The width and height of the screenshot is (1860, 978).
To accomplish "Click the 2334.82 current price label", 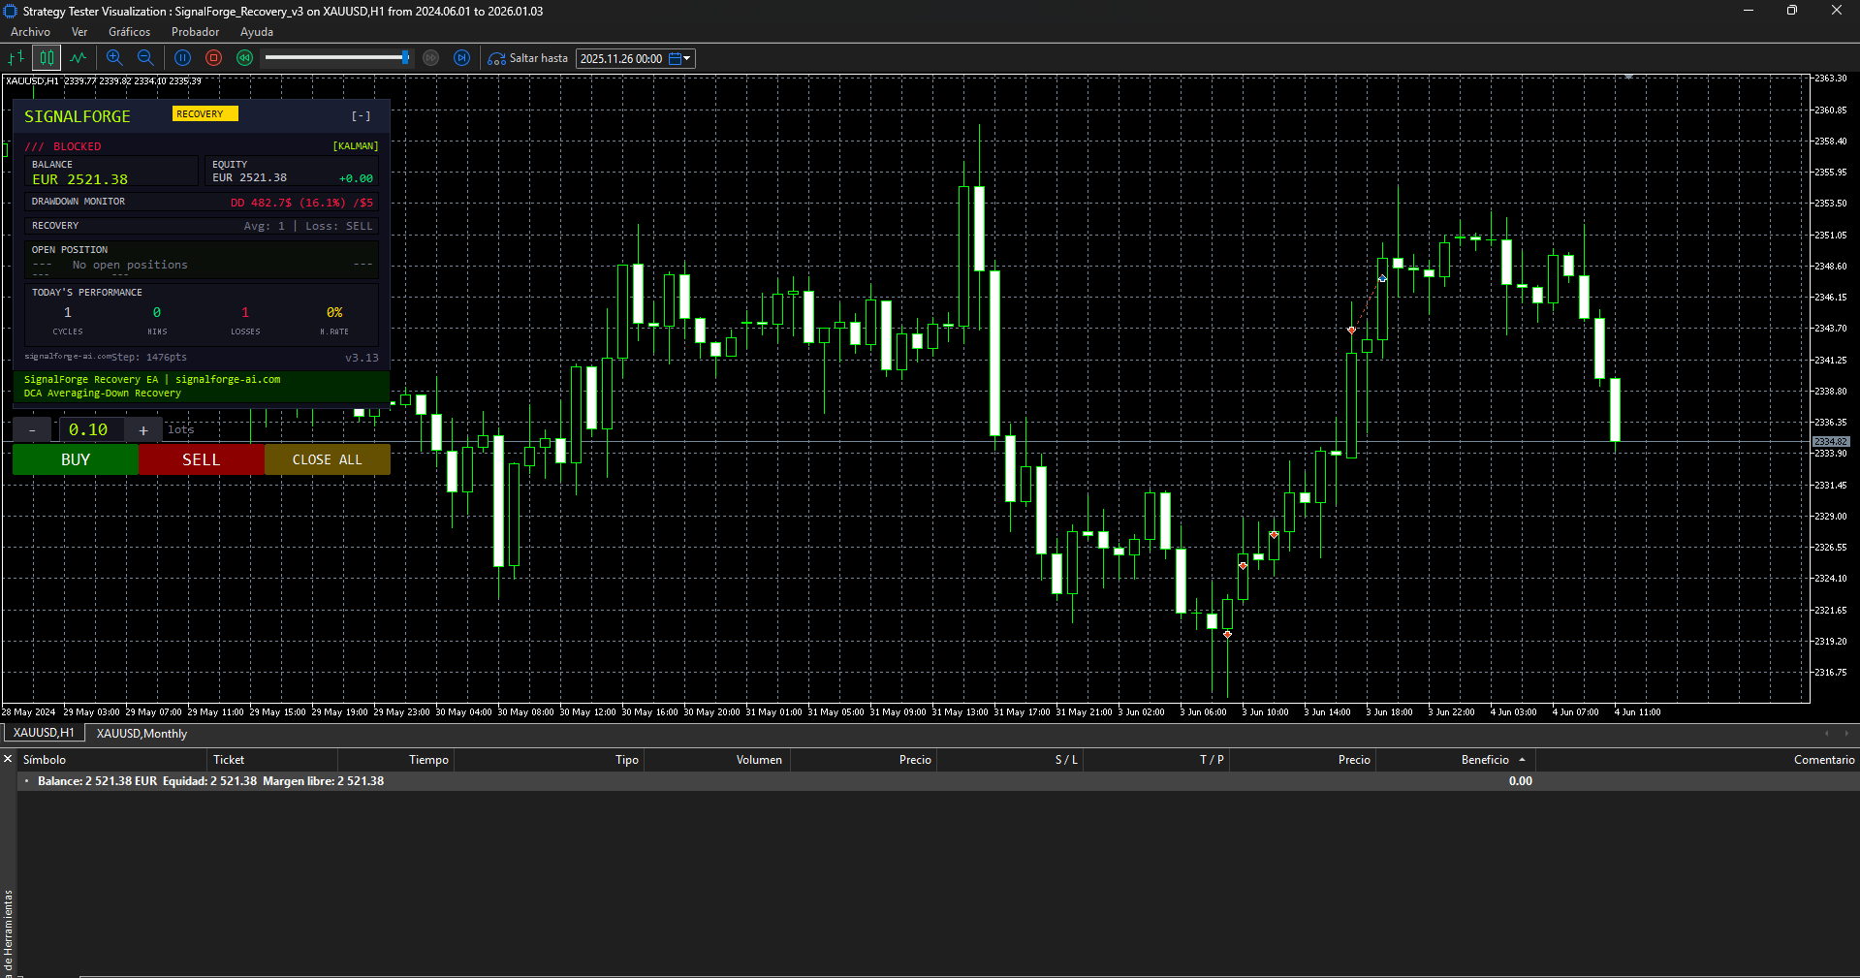I will [x=1831, y=442].
